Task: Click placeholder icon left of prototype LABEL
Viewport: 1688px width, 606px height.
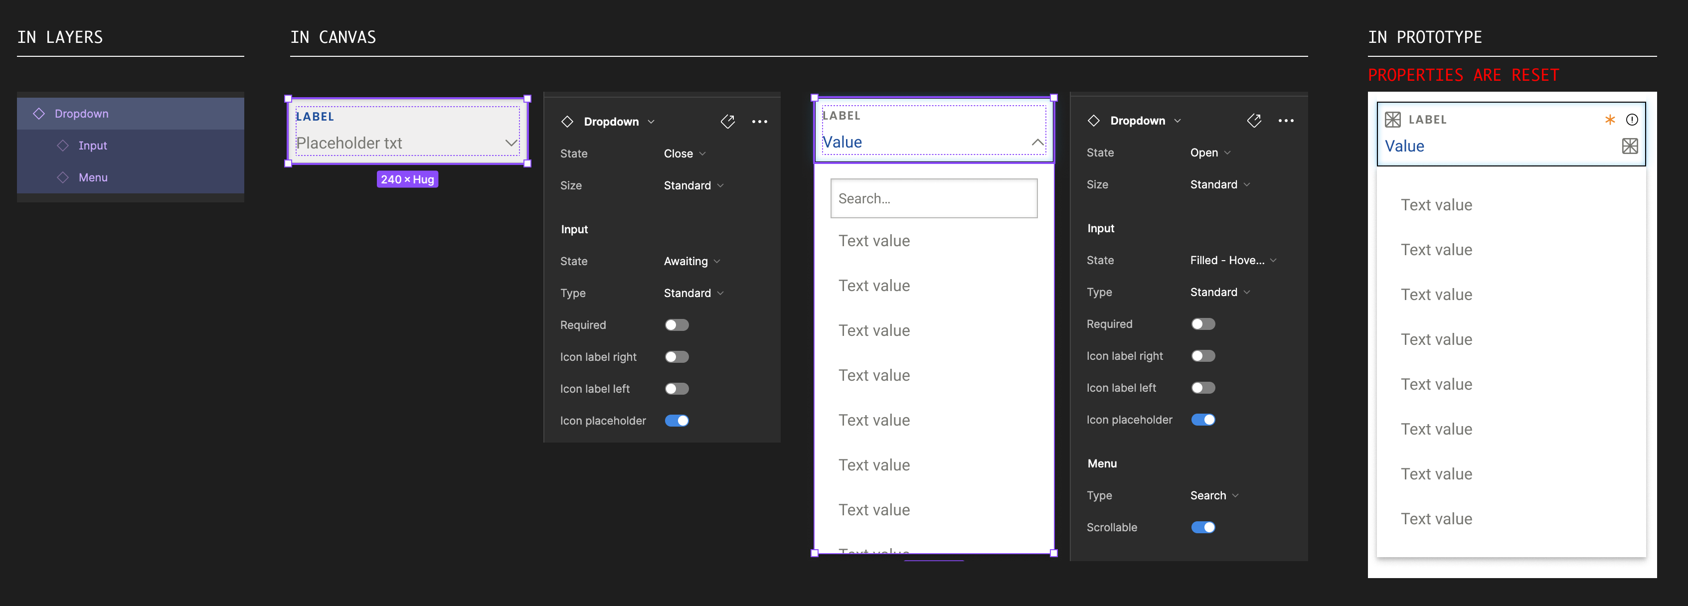Action: pyautogui.click(x=1392, y=119)
